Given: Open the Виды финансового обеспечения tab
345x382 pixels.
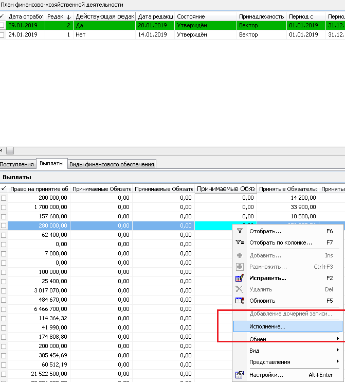Looking at the screenshot, I should 112,164.
